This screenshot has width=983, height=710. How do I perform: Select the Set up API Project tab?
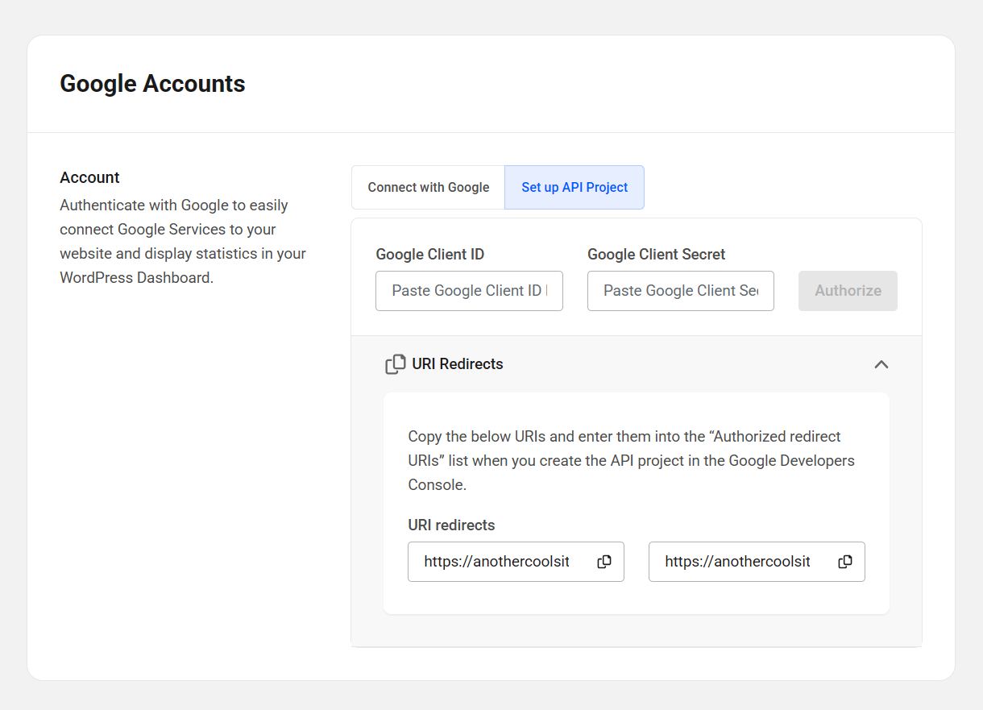pyautogui.click(x=574, y=187)
